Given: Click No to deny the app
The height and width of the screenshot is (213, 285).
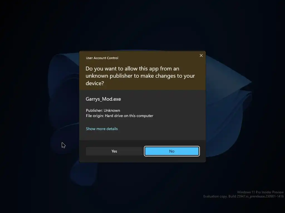Looking at the screenshot, I should pos(172,151).
